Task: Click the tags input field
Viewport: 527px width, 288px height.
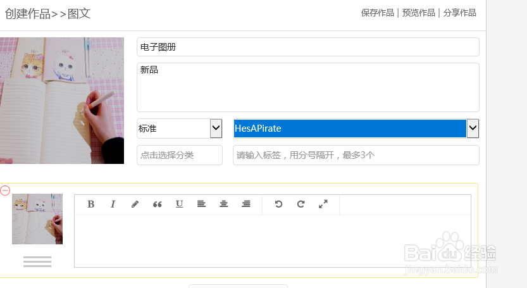Action: point(356,155)
